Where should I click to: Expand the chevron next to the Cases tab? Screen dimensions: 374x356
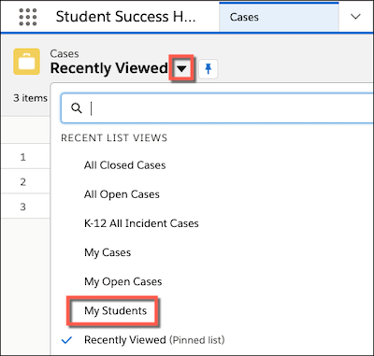pos(355,17)
